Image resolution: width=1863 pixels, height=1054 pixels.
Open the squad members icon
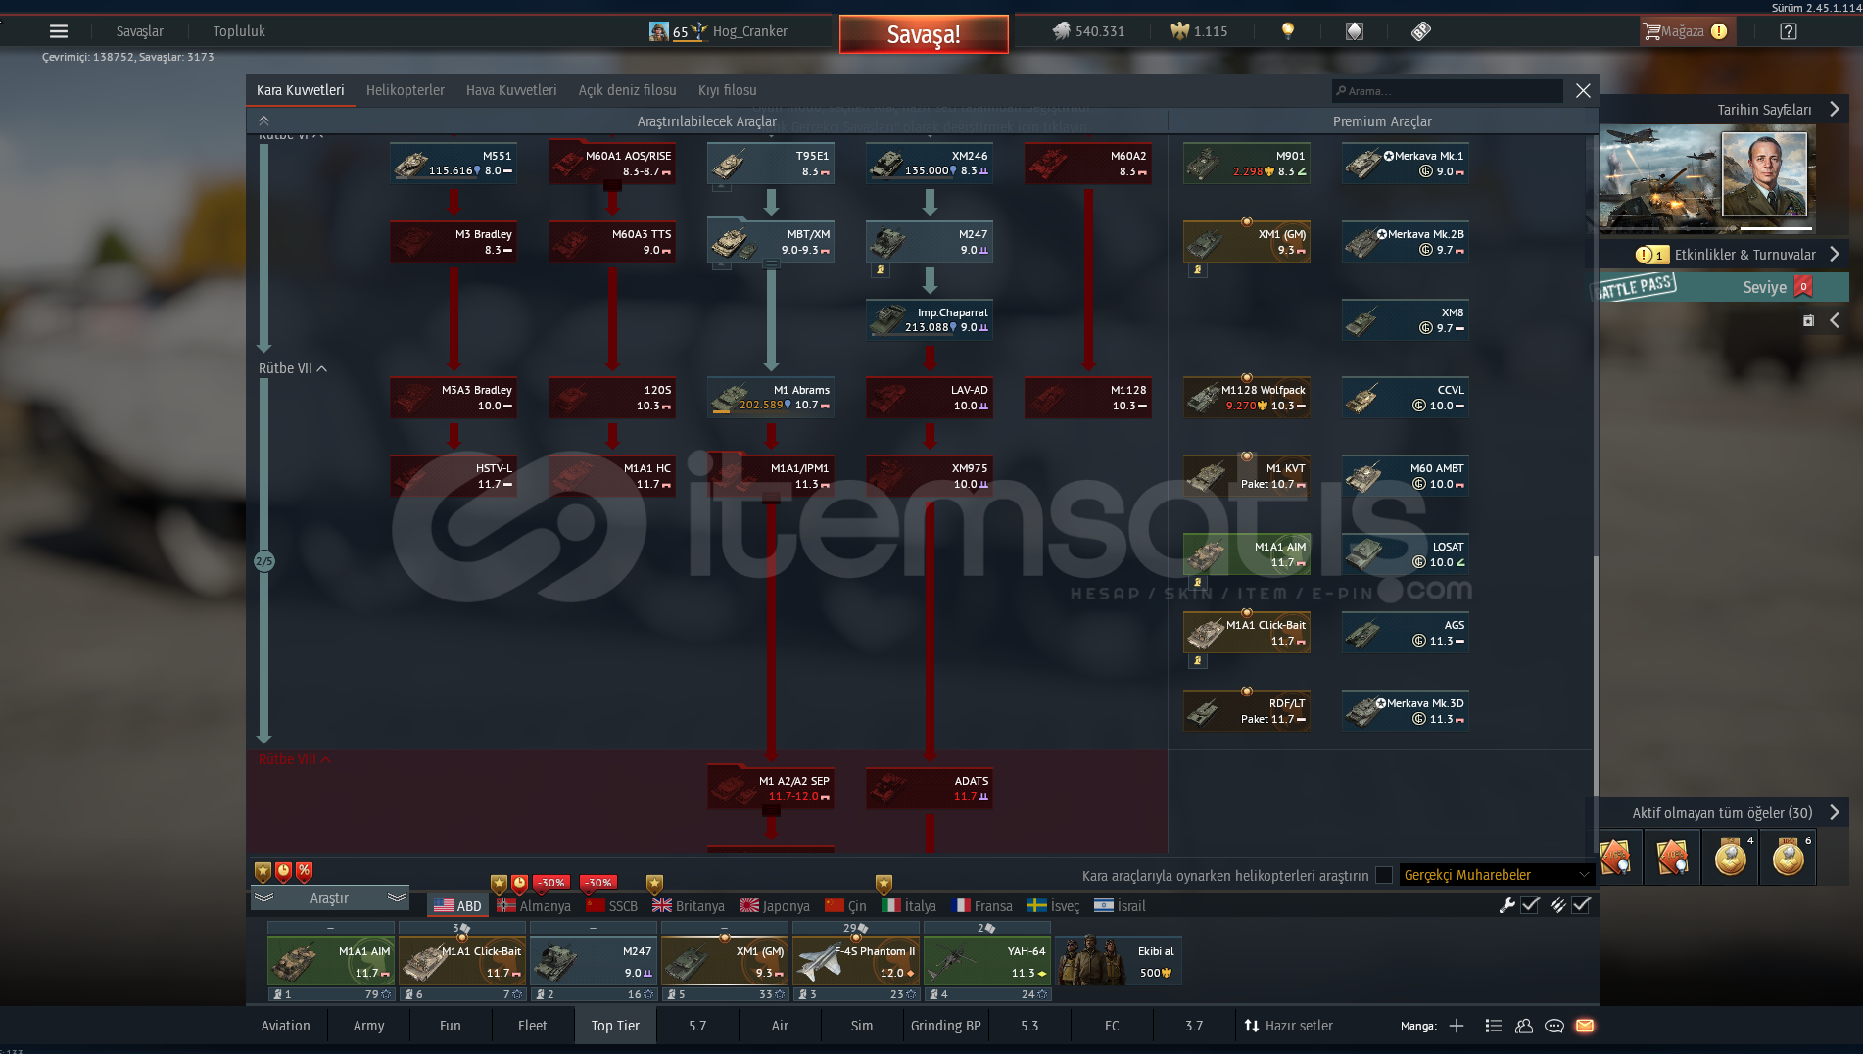coord(1523,1026)
